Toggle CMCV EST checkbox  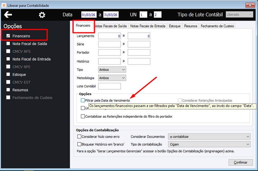(8, 82)
